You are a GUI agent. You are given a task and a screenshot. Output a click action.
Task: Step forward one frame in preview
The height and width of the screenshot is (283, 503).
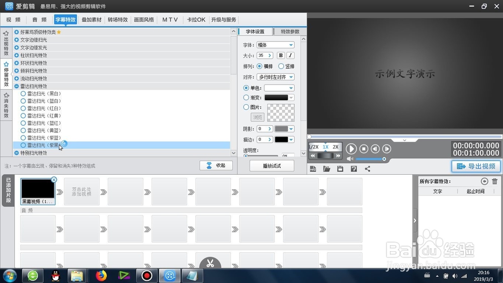pos(386,149)
